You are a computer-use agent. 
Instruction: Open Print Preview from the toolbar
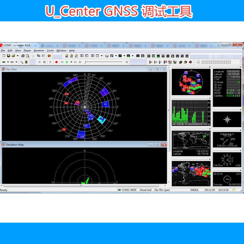27,56
